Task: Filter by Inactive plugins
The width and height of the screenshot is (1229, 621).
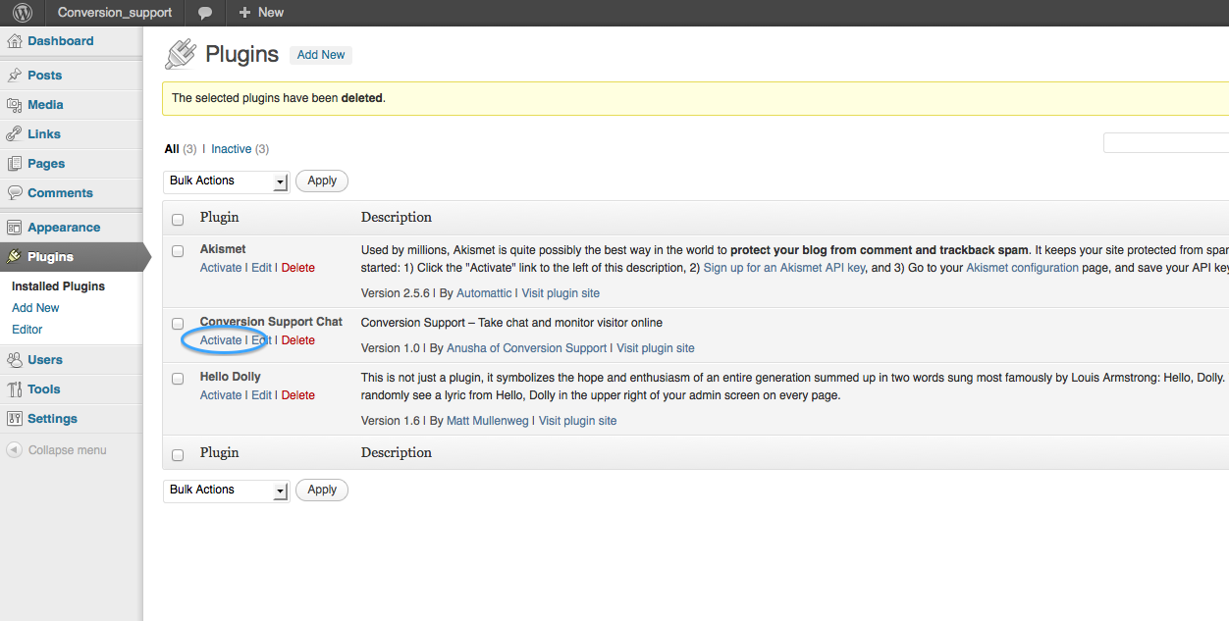Action: (x=232, y=149)
